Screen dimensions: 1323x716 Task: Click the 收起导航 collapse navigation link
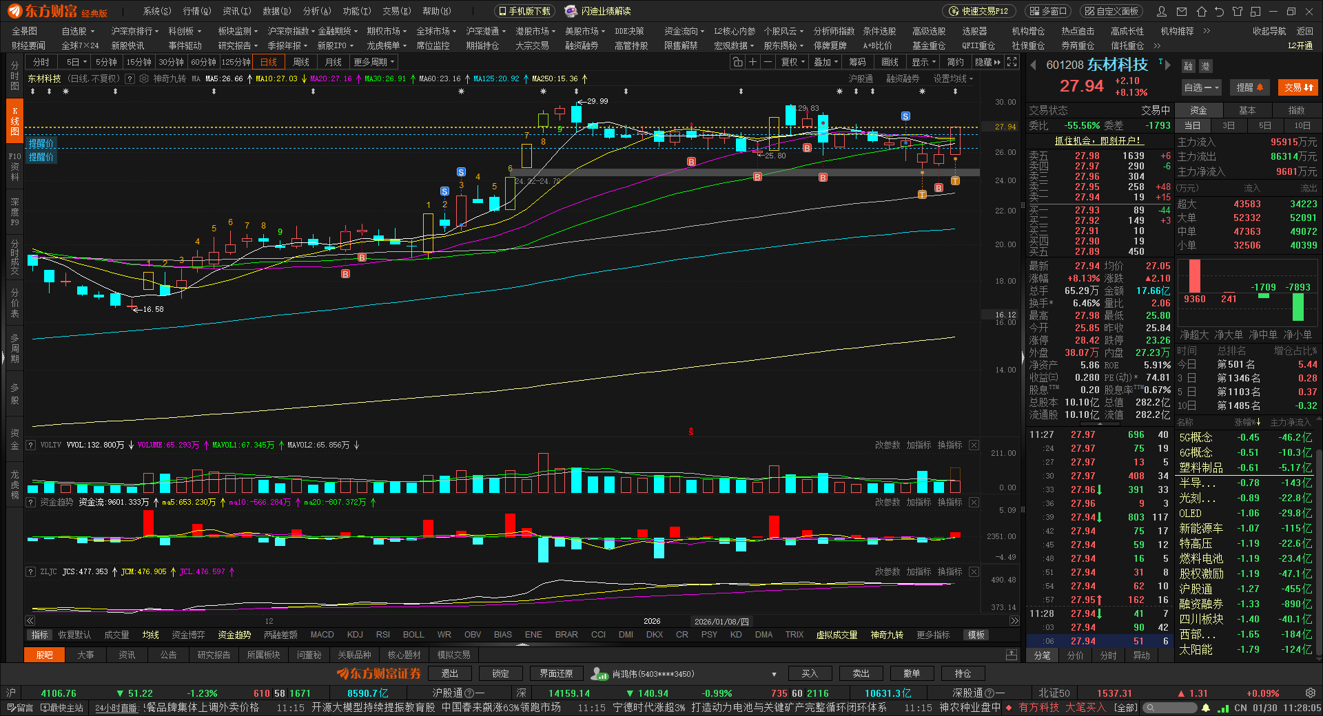coord(1269,31)
